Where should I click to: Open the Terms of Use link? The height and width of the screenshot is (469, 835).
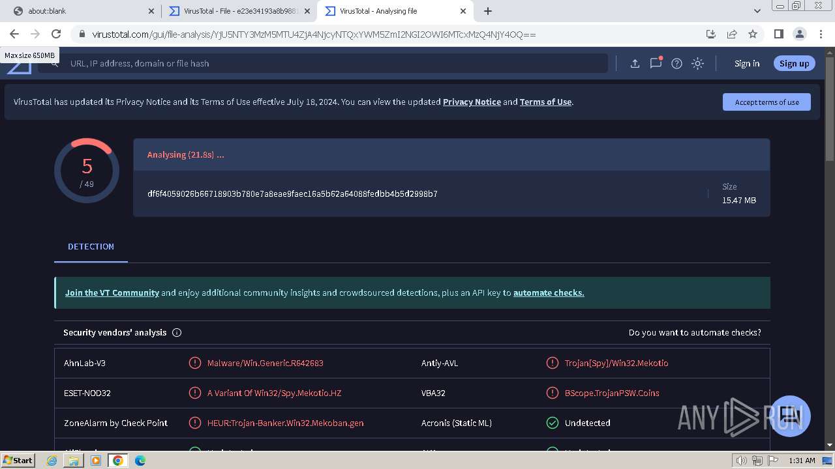545,102
